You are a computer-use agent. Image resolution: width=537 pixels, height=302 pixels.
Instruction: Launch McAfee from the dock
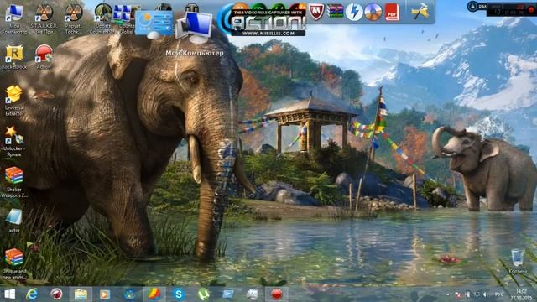click(x=316, y=12)
